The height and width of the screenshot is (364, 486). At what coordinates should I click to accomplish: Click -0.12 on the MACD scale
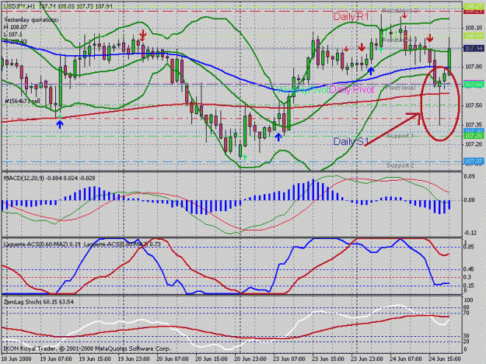(x=469, y=233)
